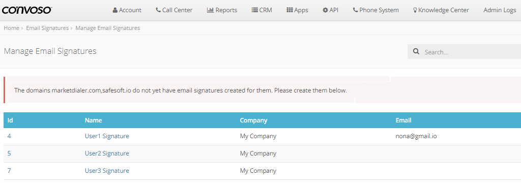The height and width of the screenshot is (187, 521).
Task: Click the Phone System handset icon
Action: [356, 10]
